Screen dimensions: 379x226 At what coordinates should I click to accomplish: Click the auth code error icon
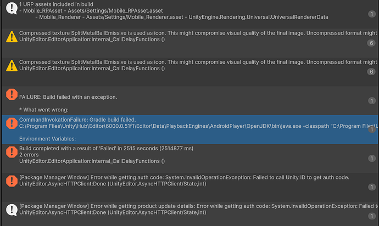(10, 180)
